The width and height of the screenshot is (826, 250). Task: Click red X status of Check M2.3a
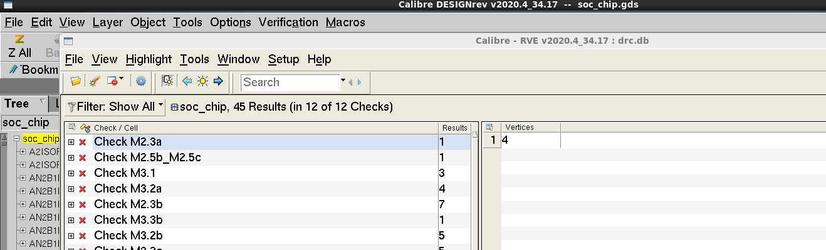pos(82,142)
